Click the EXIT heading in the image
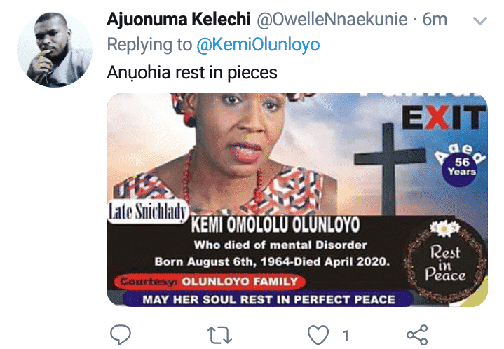 (444, 117)
